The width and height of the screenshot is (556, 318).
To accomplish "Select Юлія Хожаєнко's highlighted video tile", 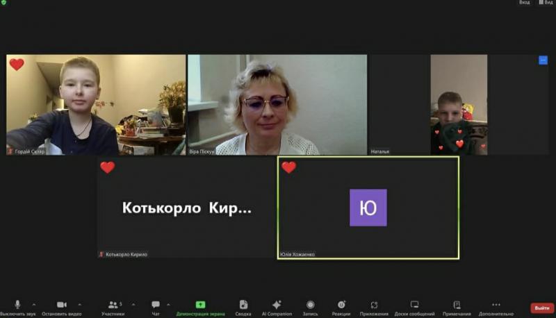I will (368, 208).
